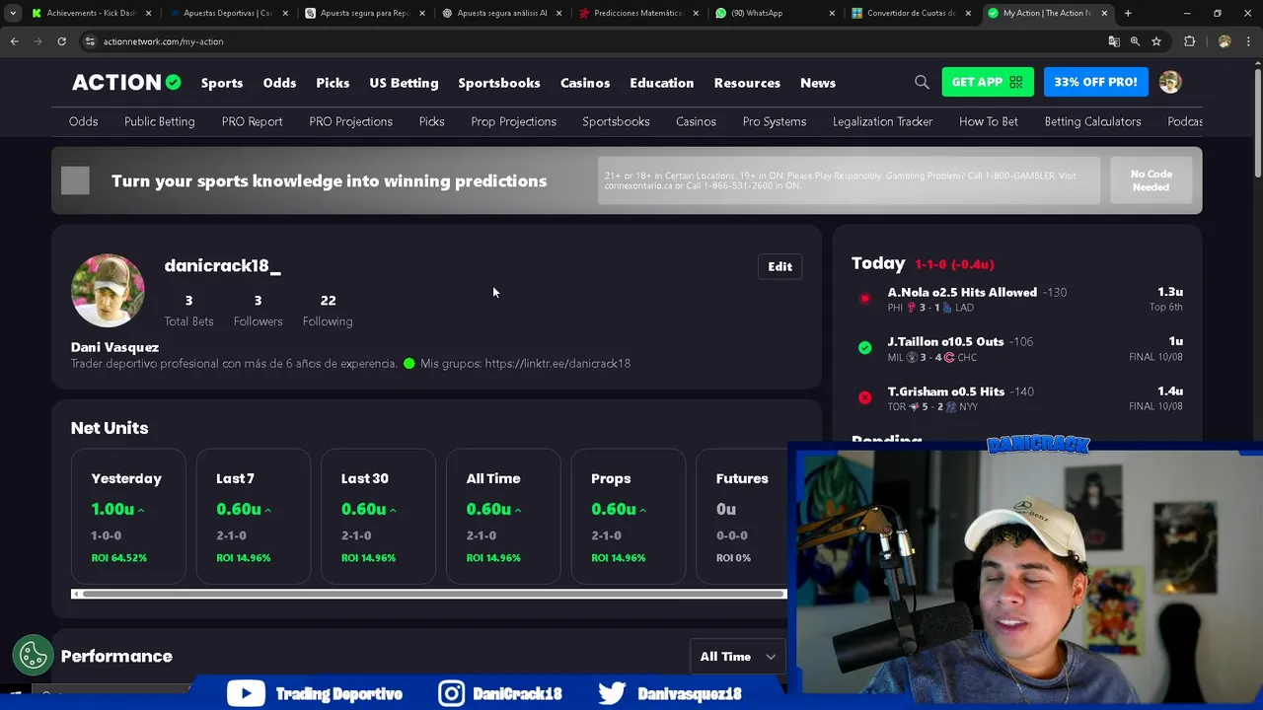
Task: Switch to Convertidor de Cuotas tab
Action: (911, 13)
